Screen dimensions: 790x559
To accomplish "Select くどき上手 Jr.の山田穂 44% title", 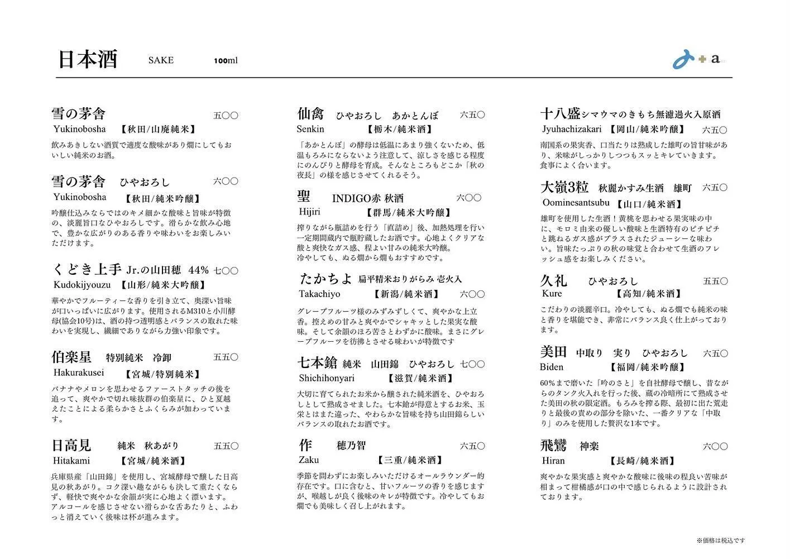I will pos(130,270).
